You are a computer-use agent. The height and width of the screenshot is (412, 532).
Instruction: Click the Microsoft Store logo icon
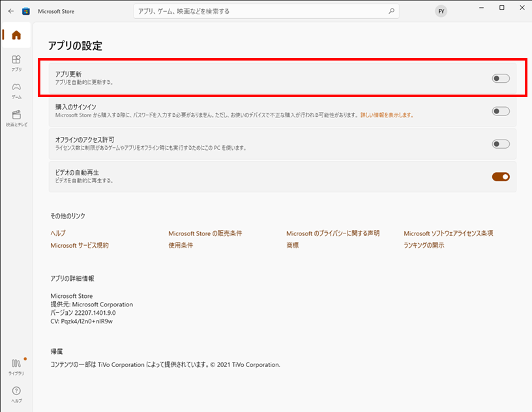26,11
